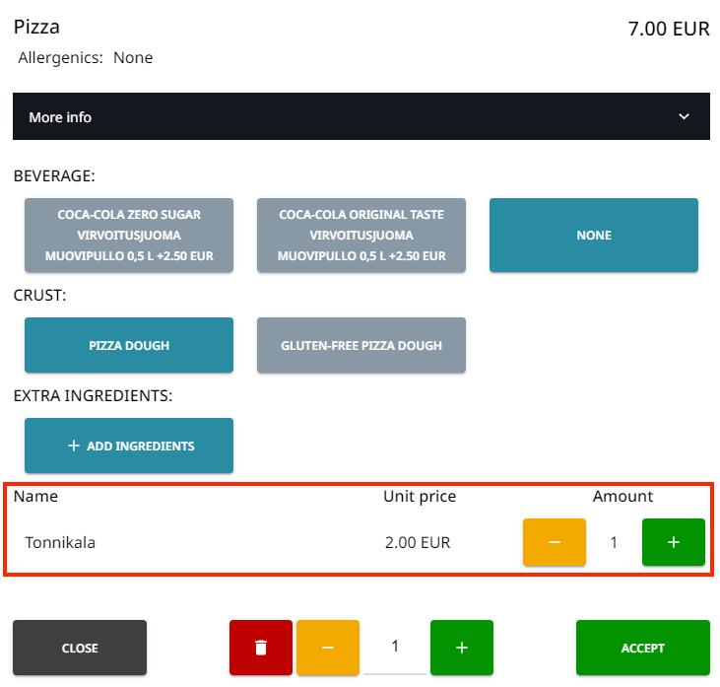
Task: Confirm the order with Accept
Action: (642, 648)
